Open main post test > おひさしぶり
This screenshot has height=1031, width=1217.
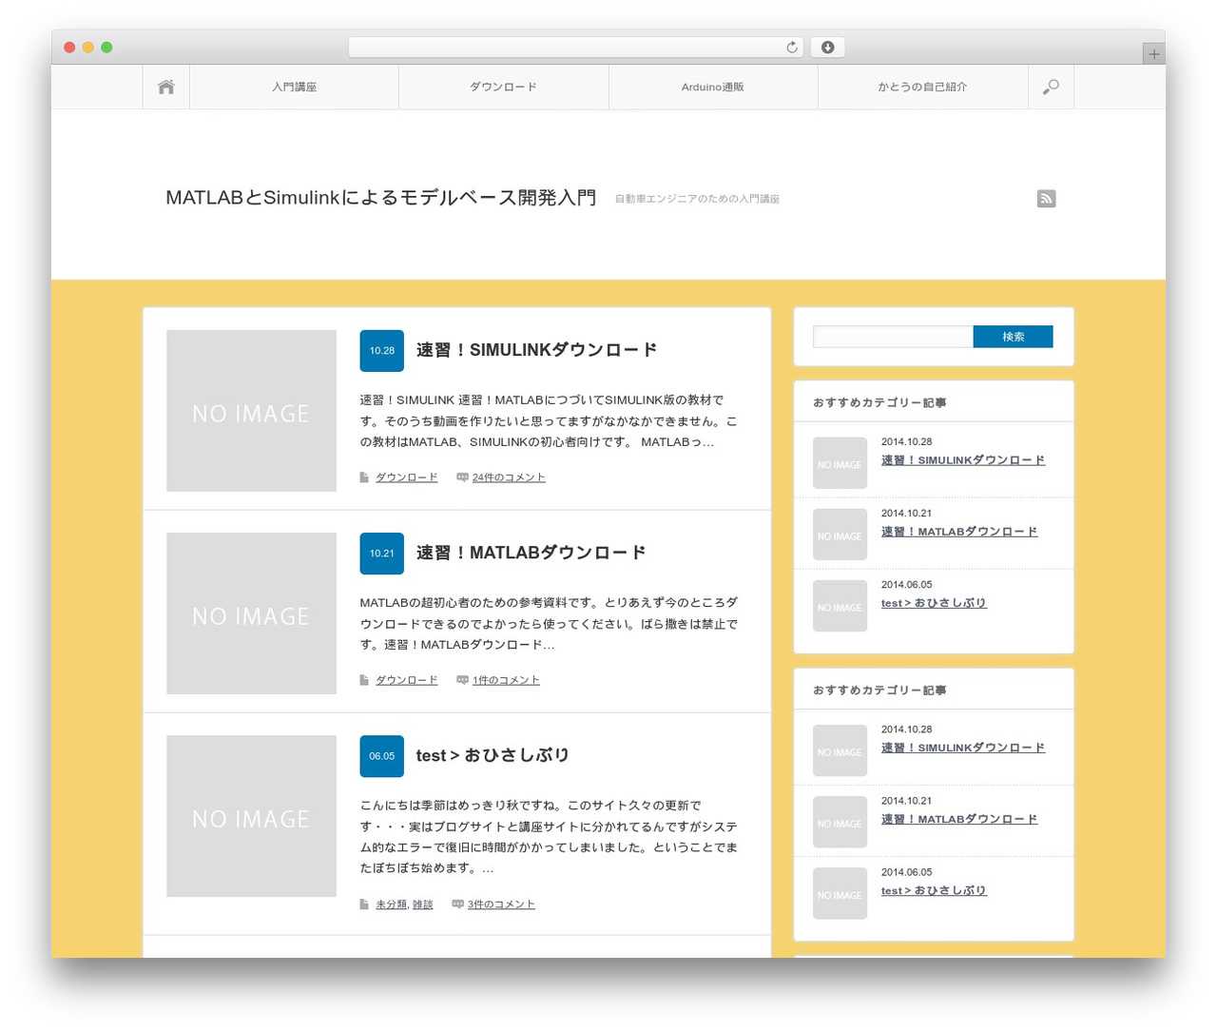[493, 755]
